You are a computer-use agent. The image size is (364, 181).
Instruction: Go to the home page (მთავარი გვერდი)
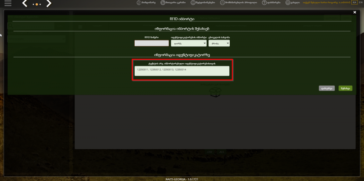pyautogui.click(x=173, y=3)
